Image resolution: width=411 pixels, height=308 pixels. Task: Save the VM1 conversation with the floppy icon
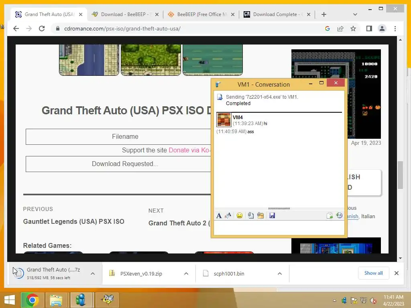point(272,215)
